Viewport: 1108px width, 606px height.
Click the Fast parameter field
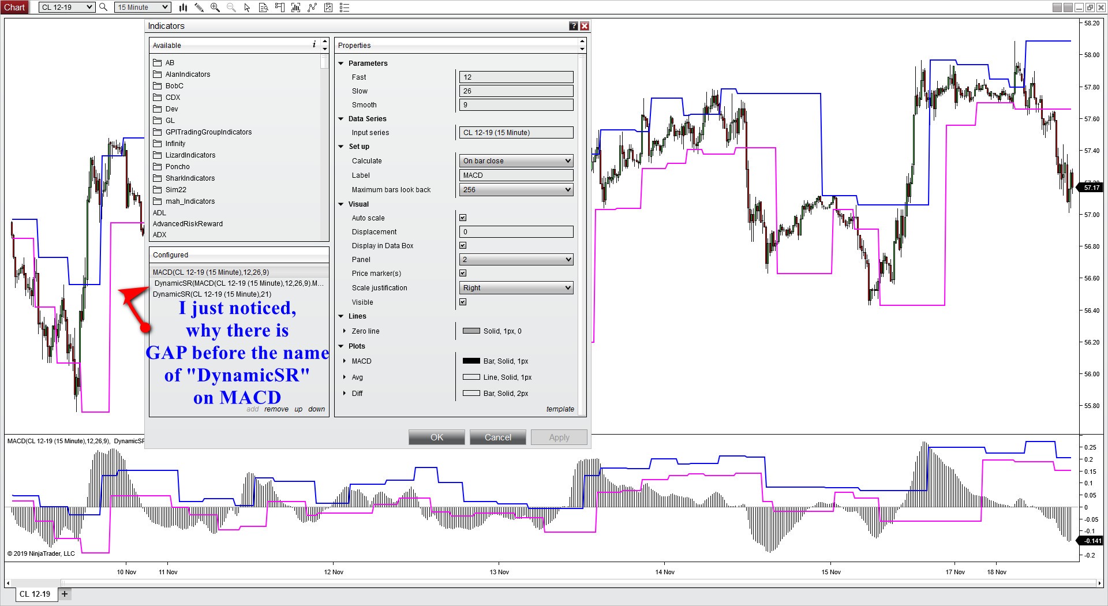click(x=516, y=77)
